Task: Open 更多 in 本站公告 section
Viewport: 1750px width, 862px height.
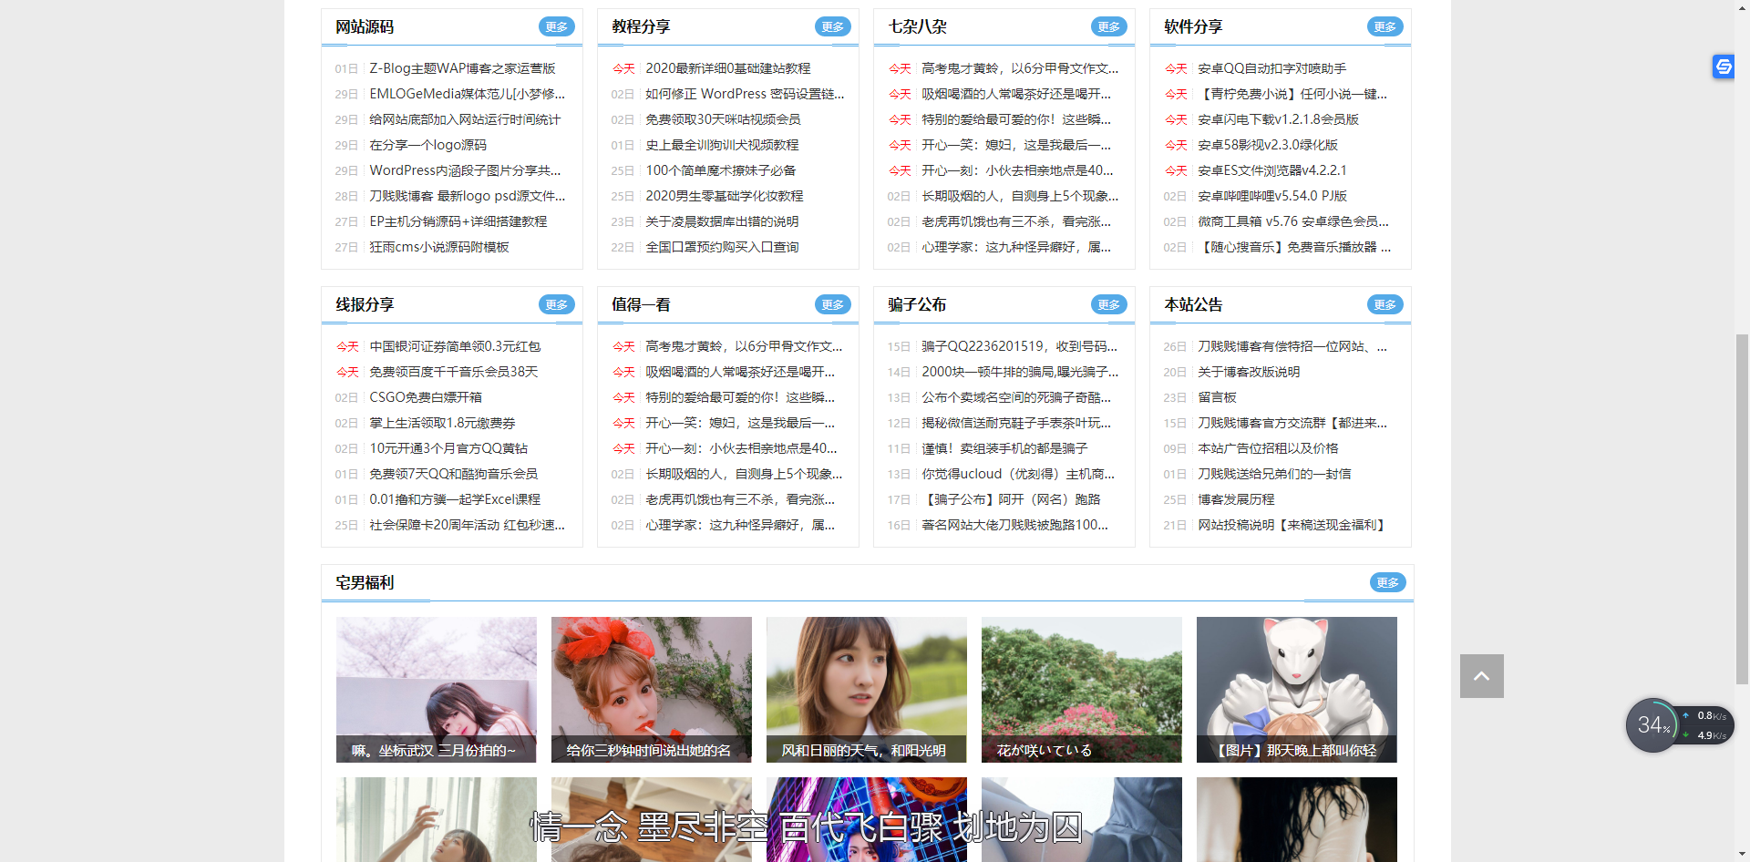Action: click(x=1385, y=304)
